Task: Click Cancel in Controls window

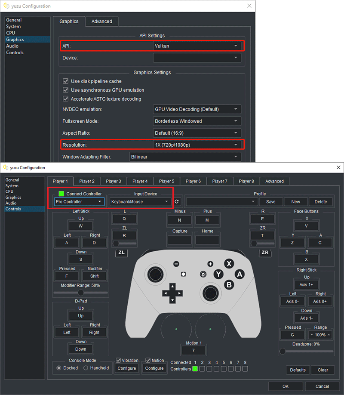Action: (x=322, y=386)
